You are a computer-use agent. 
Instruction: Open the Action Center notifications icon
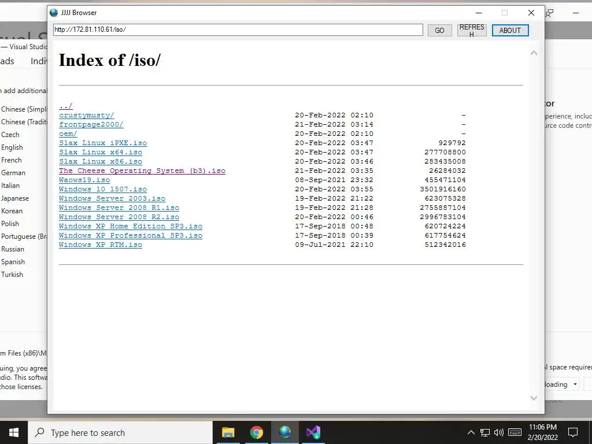tap(573, 432)
